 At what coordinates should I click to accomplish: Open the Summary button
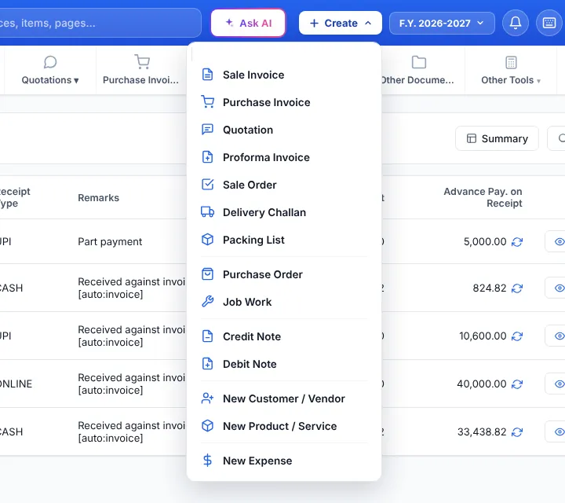pos(497,138)
